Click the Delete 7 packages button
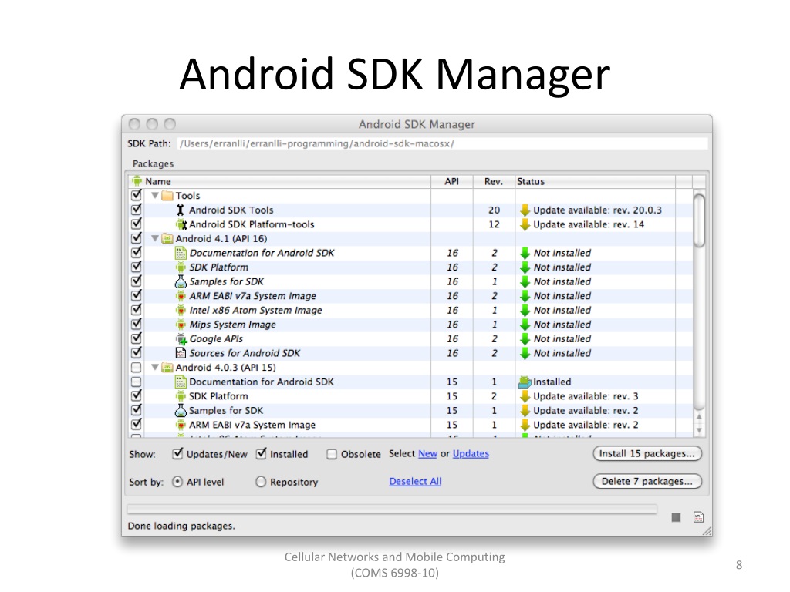 (647, 481)
